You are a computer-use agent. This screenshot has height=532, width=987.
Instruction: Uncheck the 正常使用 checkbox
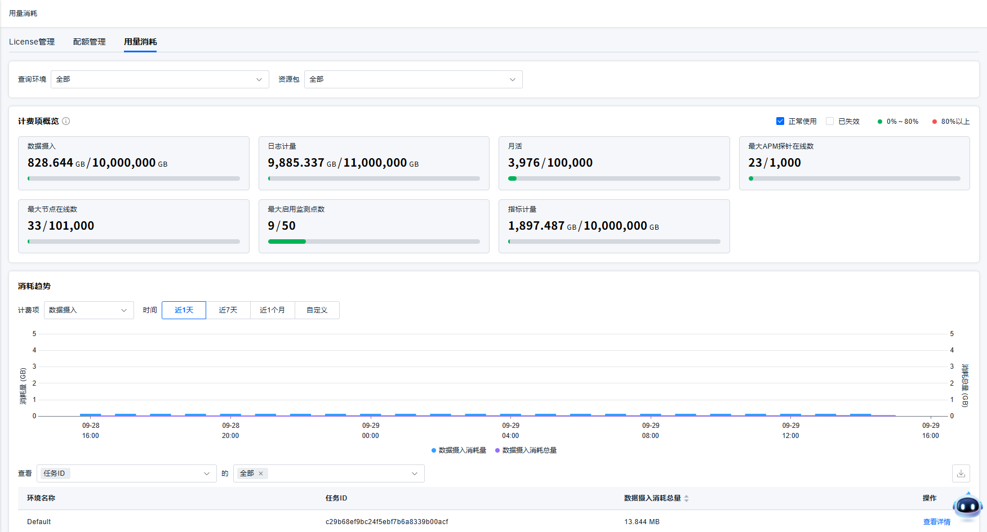780,121
